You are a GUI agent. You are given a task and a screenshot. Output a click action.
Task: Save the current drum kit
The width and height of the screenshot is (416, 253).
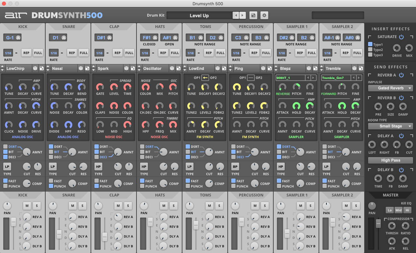tap(253, 15)
